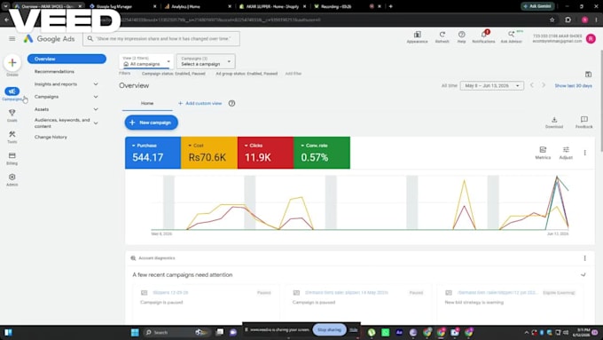
Task: Open the new browser tab plus button
Action: (390, 6)
